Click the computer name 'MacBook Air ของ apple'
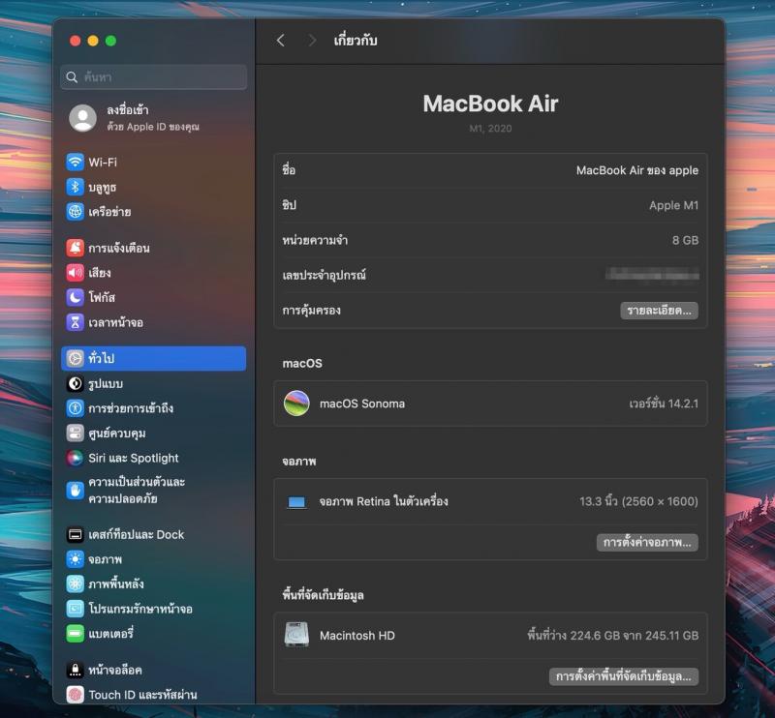 pyautogui.click(x=637, y=170)
